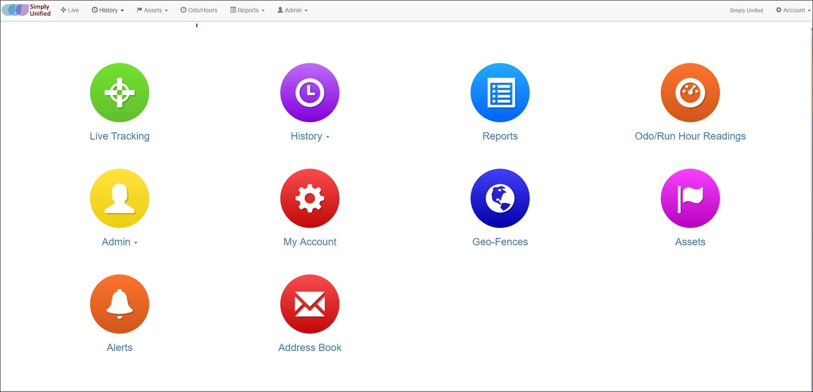Open the Reports label link

click(500, 136)
